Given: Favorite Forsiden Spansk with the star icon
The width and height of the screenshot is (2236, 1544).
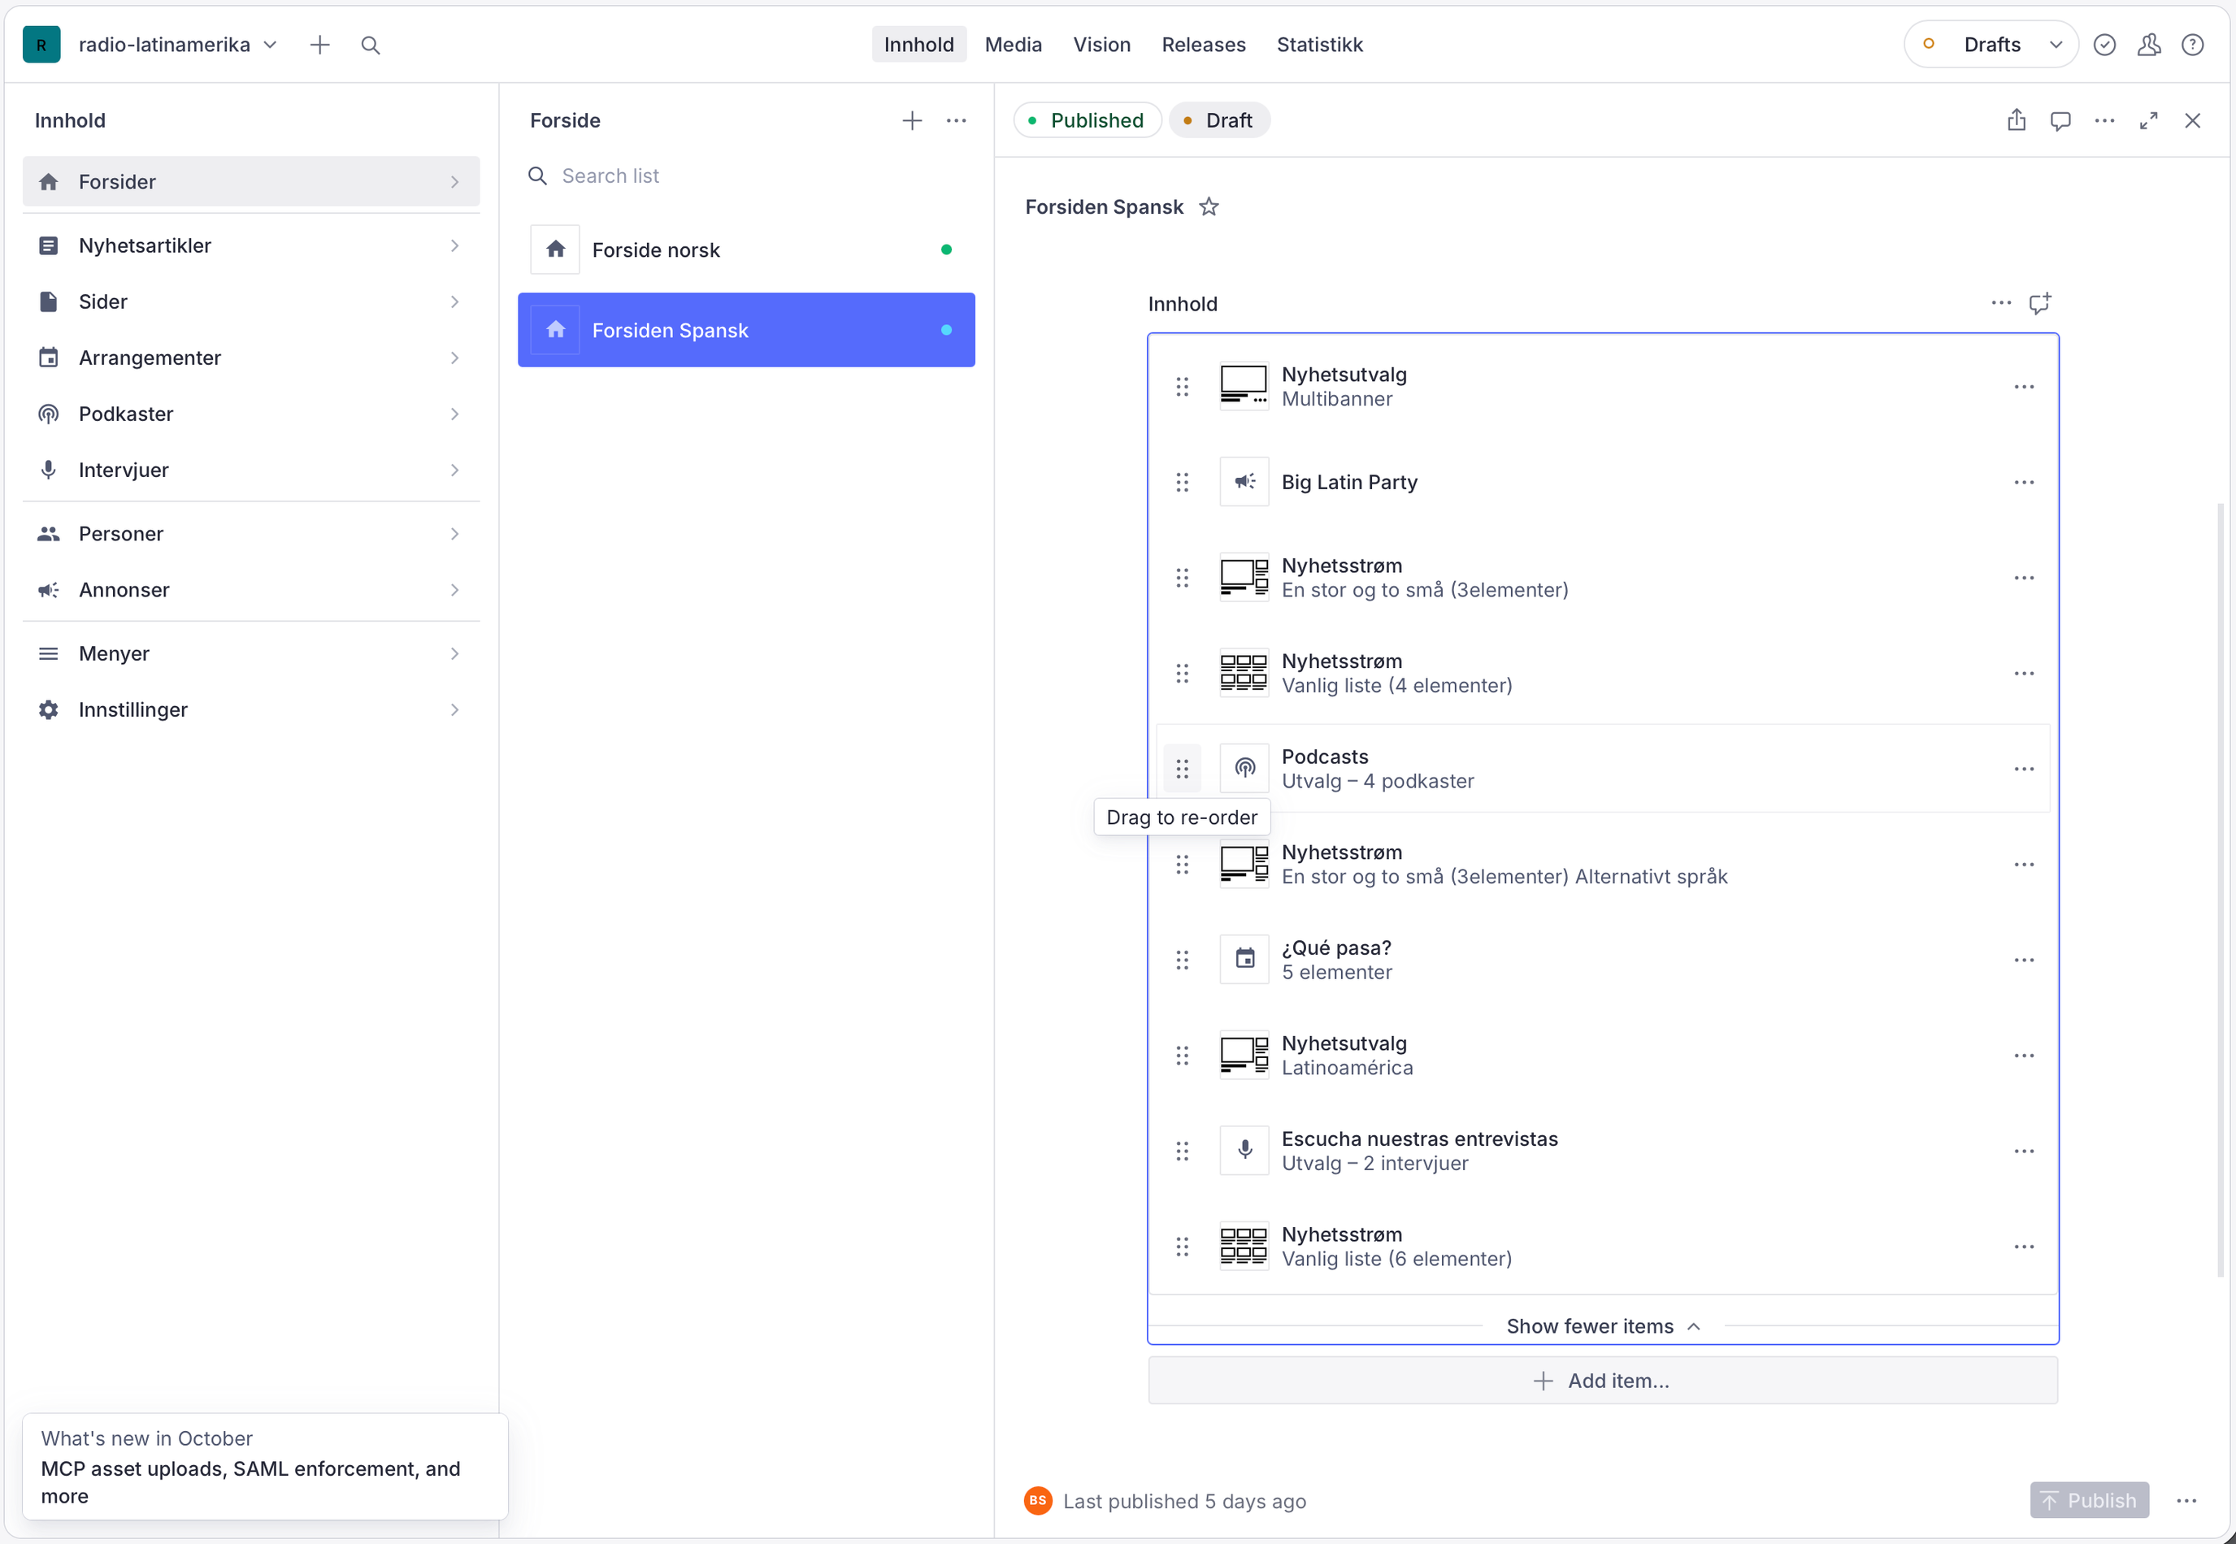Looking at the screenshot, I should pos(1209,207).
